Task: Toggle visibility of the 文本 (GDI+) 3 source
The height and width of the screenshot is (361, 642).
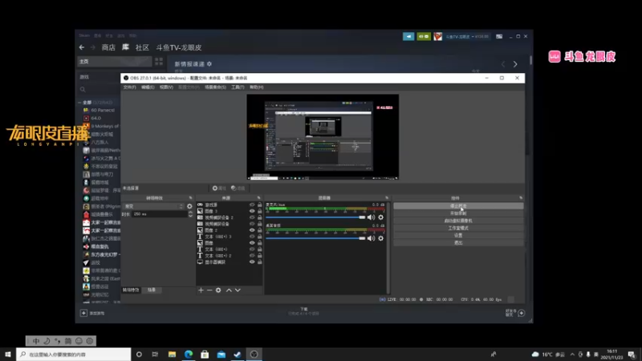Action: 252,237
